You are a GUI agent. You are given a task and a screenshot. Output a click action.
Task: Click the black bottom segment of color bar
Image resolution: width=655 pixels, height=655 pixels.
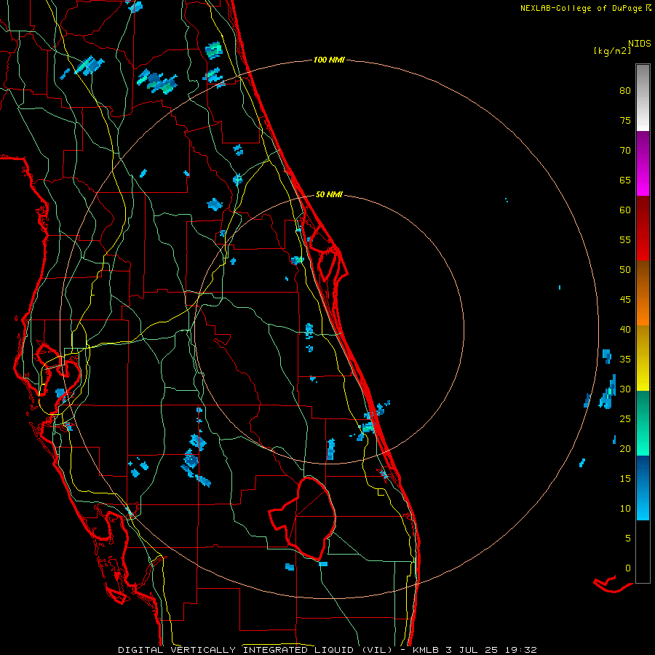pos(643,552)
